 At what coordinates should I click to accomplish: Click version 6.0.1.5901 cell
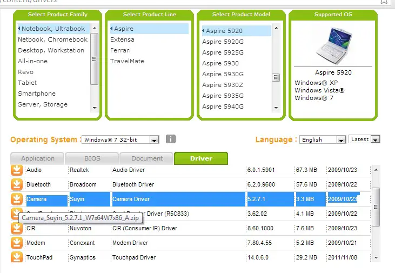(x=261, y=170)
